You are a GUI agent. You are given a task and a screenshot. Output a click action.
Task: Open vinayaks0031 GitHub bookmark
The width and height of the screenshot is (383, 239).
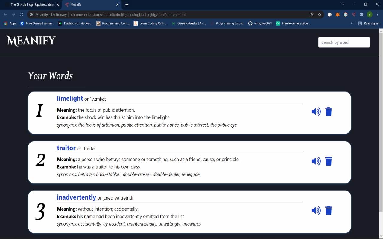(x=260, y=23)
